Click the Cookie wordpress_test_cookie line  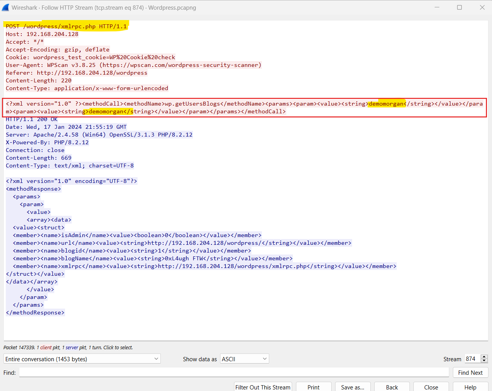tap(90, 57)
